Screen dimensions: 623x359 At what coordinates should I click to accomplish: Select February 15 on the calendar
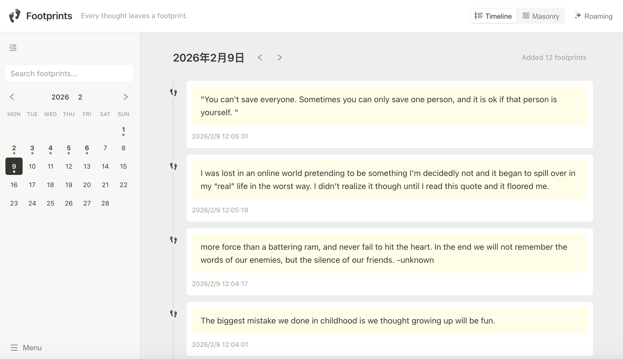pyautogui.click(x=123, y=166)
